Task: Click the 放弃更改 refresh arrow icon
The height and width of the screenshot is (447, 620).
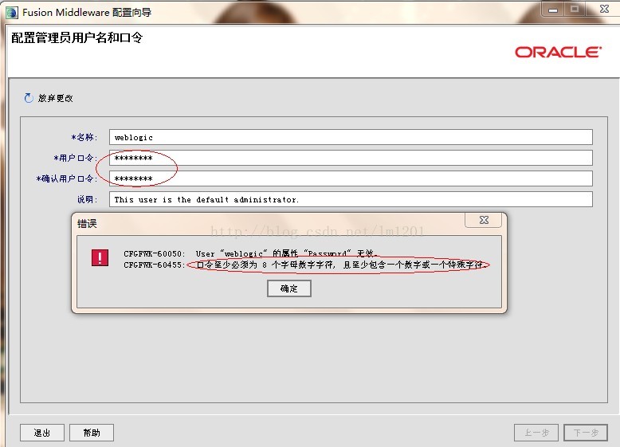Action: click(29, 98)
